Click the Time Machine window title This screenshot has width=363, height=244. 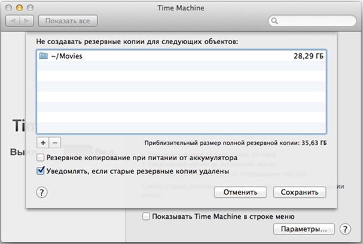[x=181, y=8]
